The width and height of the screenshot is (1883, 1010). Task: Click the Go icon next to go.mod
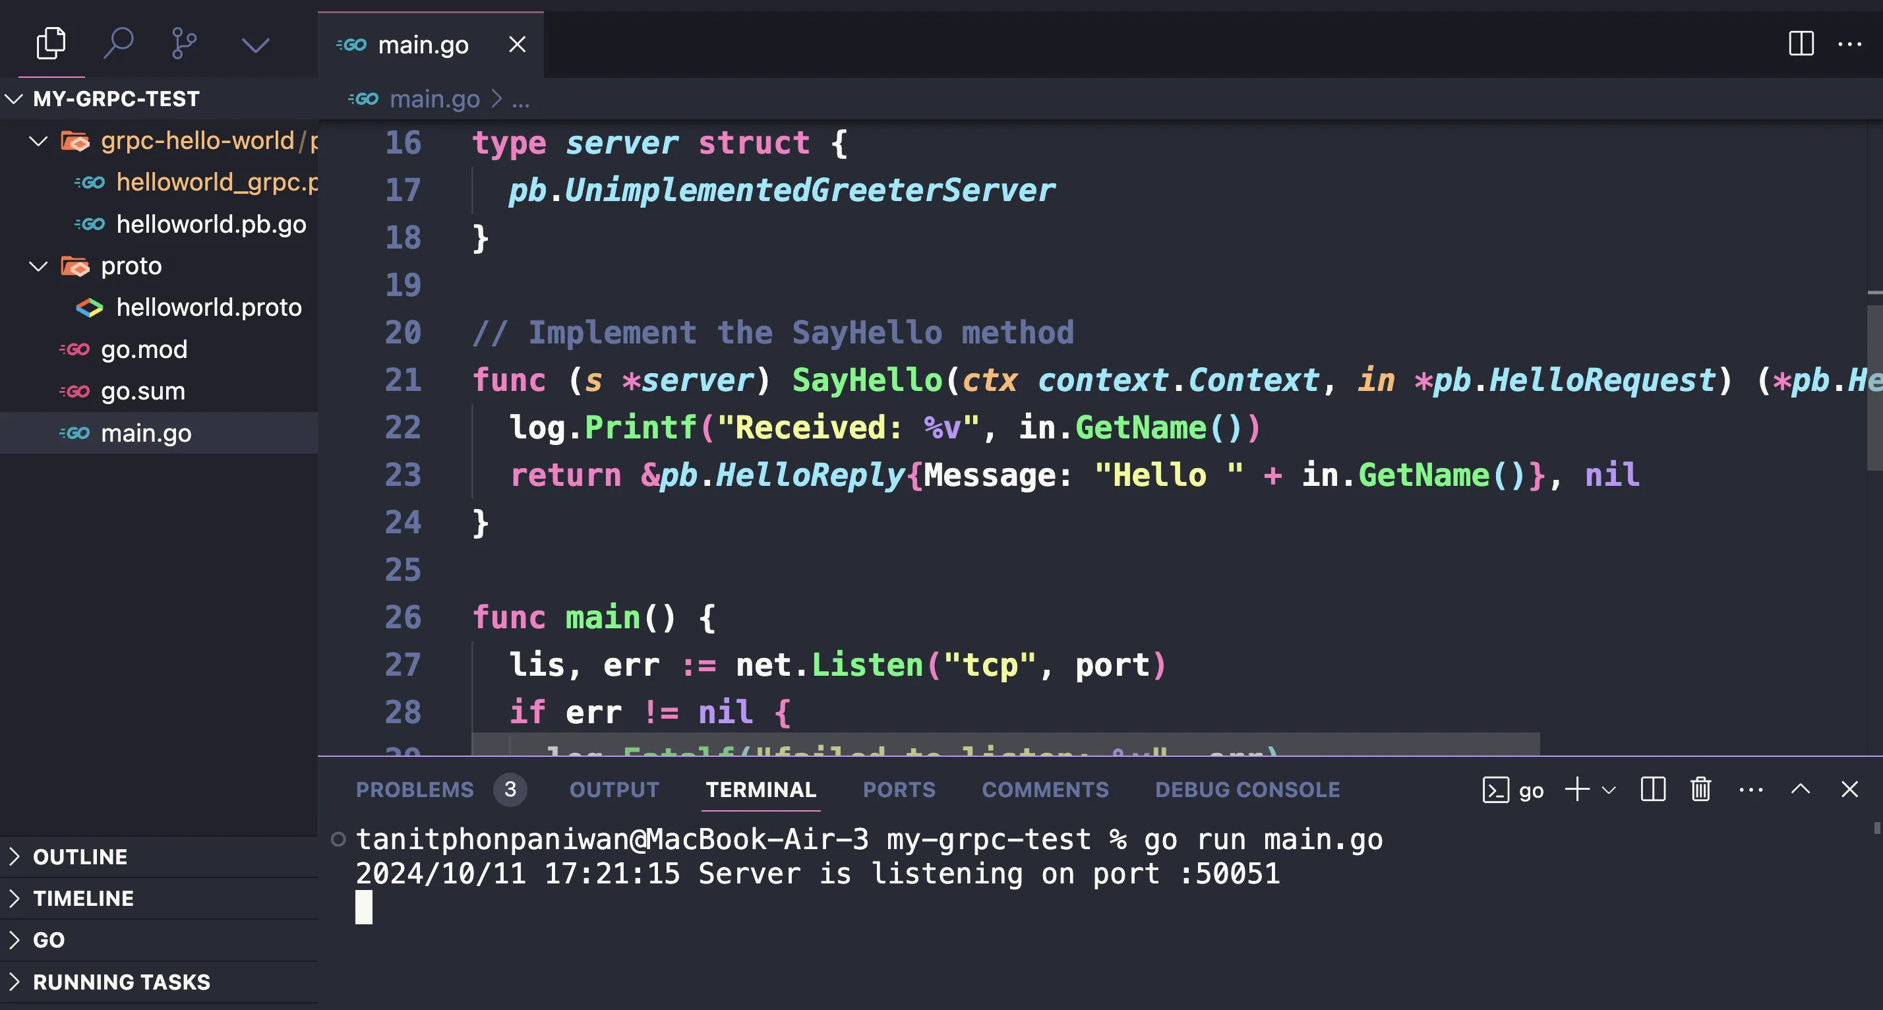click(x=75, y=349)
